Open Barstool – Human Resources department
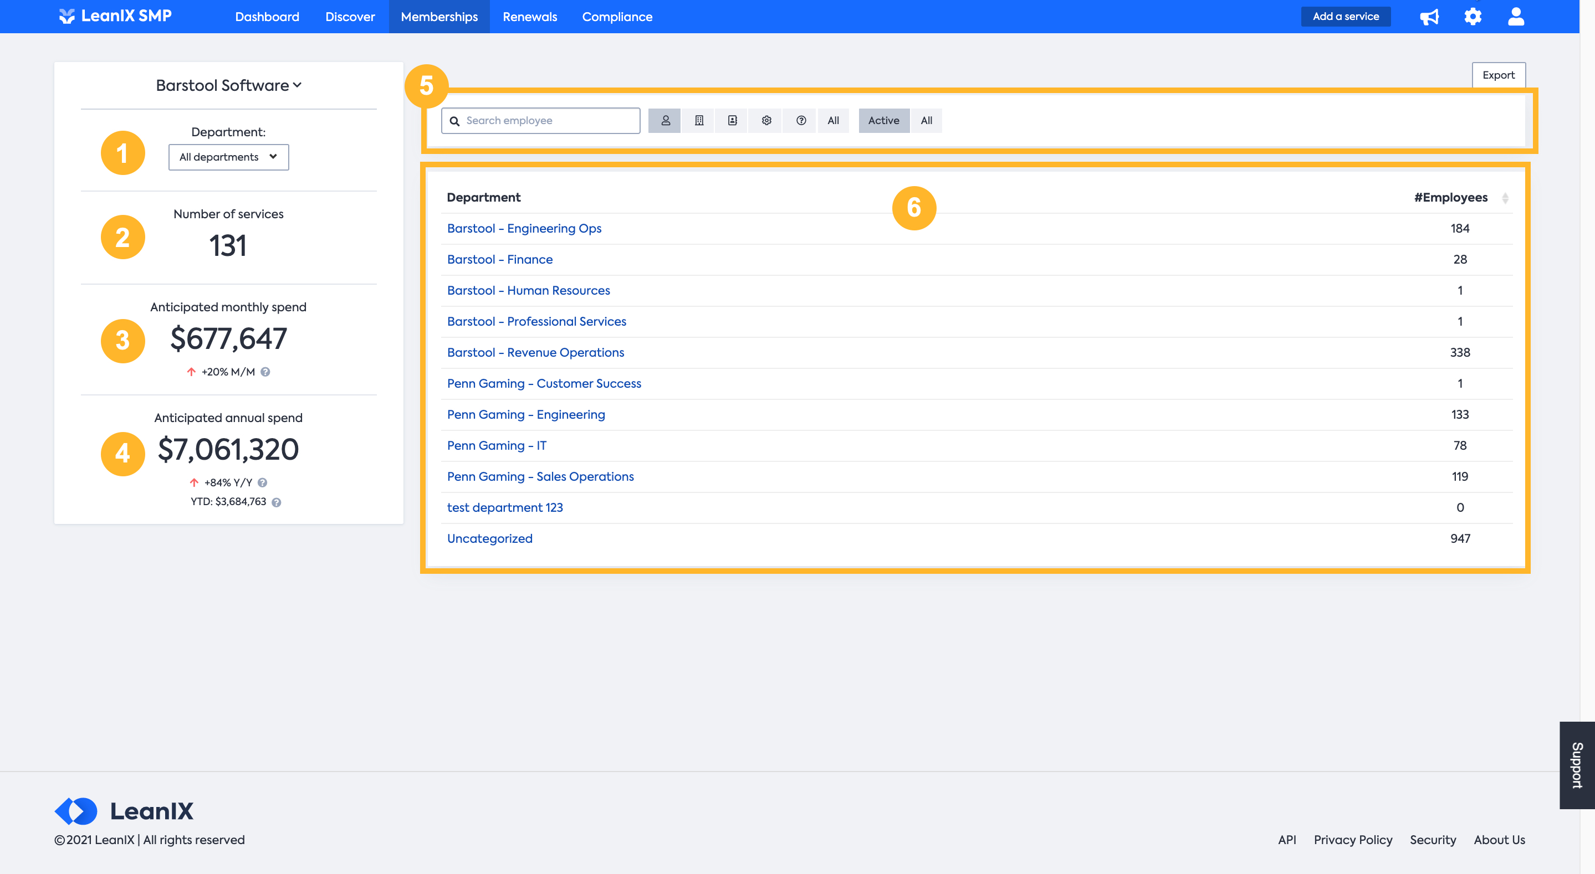Image resolution: width=1595 pixels, height=874 pixels. 528,290
